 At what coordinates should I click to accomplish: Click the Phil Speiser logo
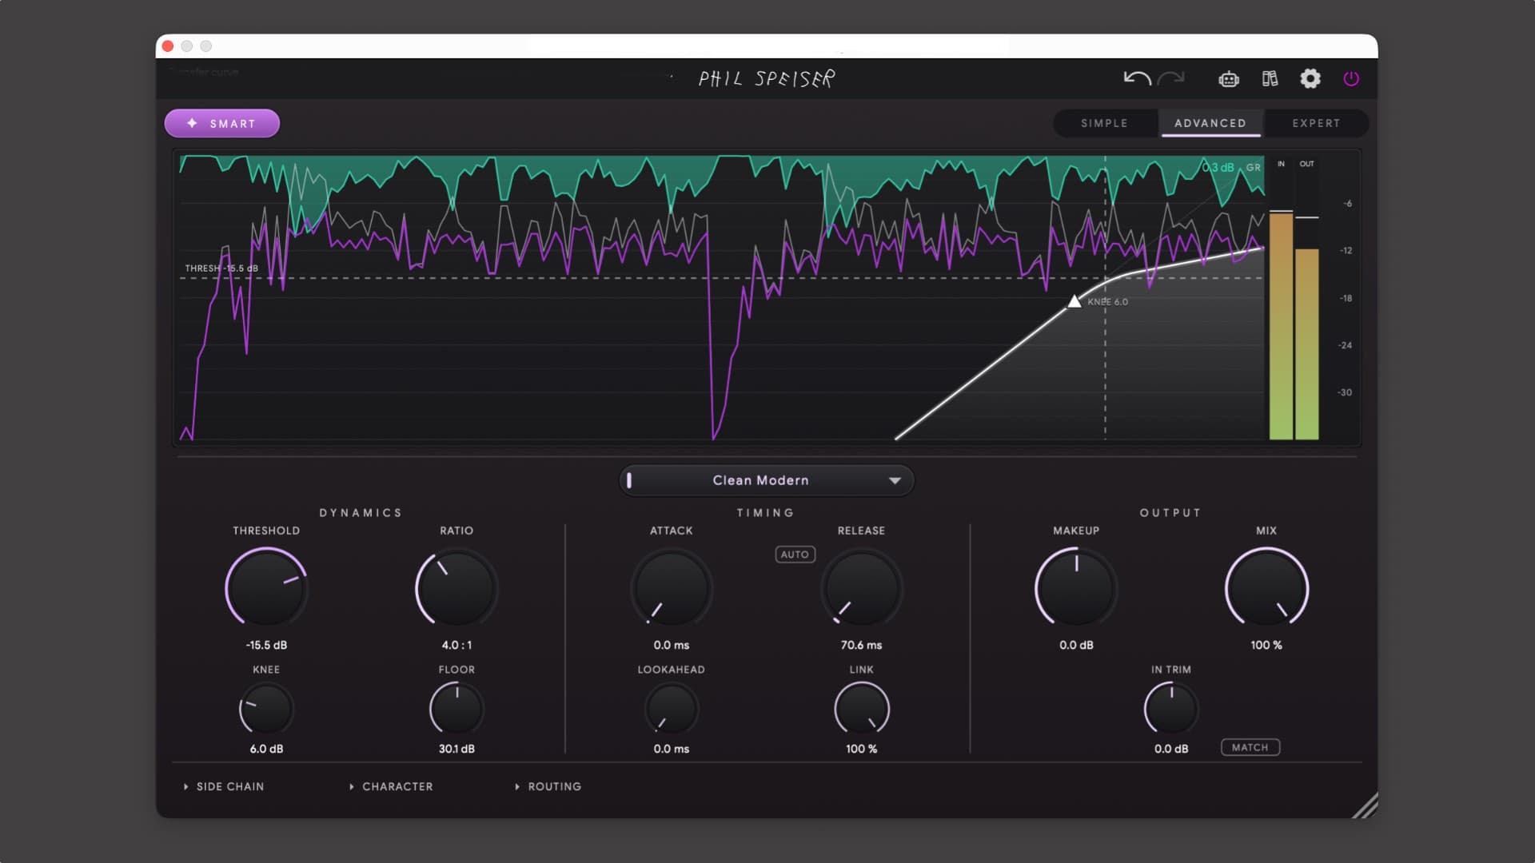[767, 78]
